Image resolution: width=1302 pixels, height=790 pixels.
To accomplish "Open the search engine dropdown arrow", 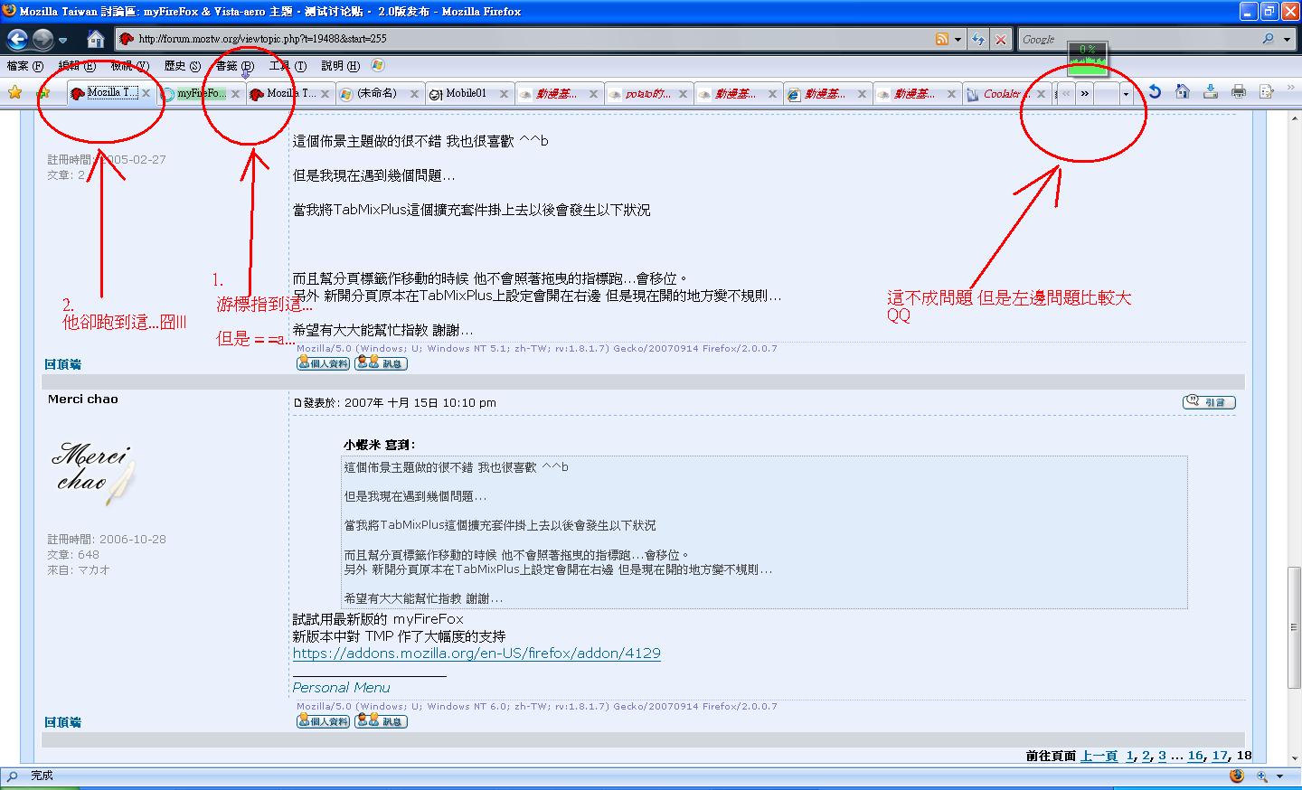I will click(1287, 39).
